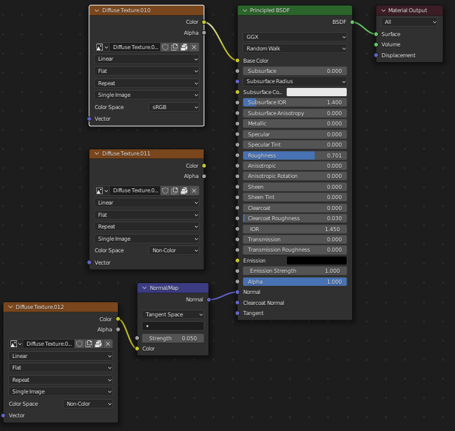The width and height of the screenshot is (455, 431).
Task: Click the Roughness slider at 0.701
Action: coord(295,155)
